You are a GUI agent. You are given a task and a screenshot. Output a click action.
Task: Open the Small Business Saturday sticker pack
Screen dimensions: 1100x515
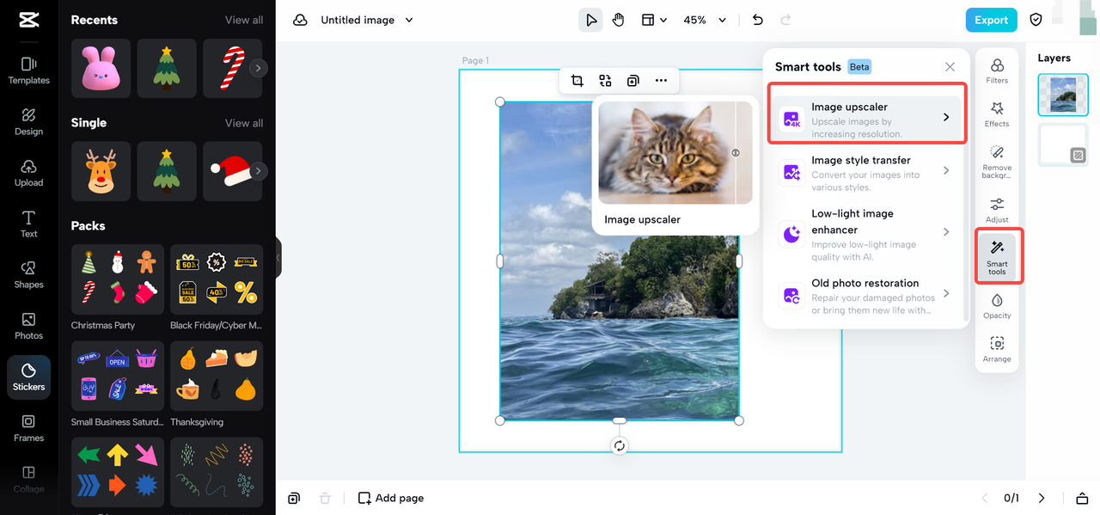pos(117,377)
